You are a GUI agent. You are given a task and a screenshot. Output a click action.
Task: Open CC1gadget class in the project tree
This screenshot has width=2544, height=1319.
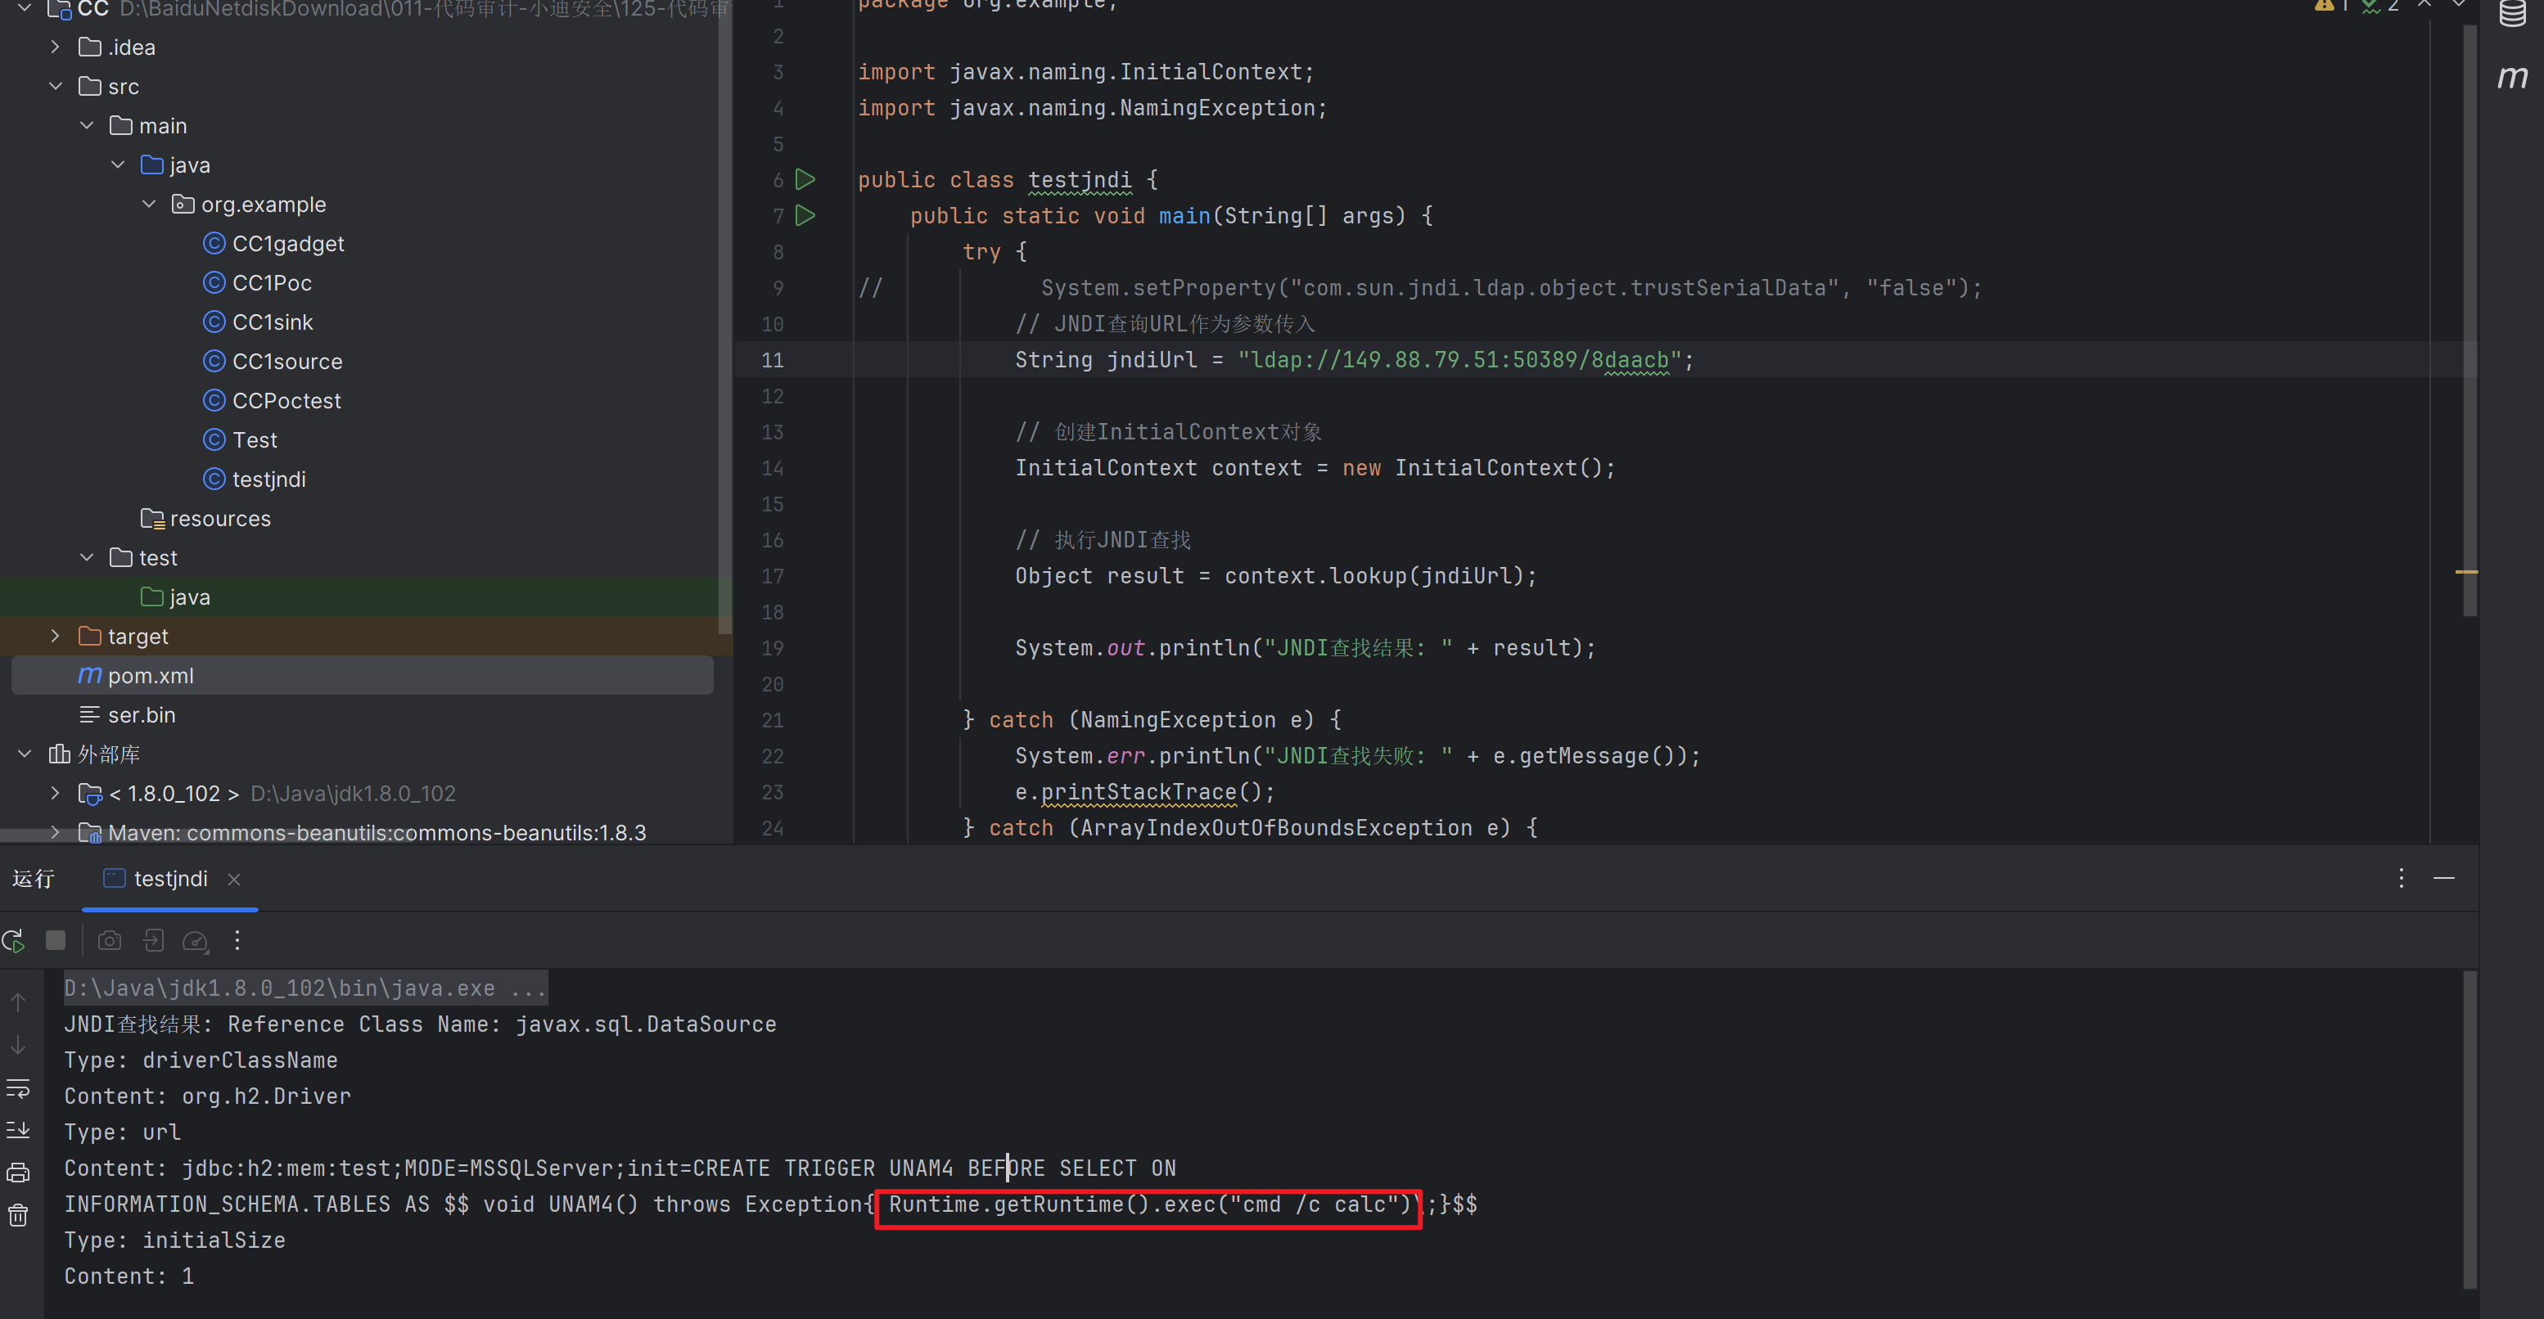[x=287, y=244]
